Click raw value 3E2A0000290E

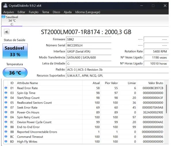click(153, 112)
